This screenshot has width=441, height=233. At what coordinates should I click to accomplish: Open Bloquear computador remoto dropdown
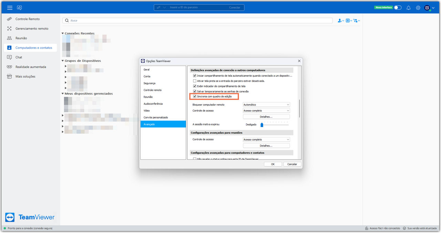[x=266, y=104]
